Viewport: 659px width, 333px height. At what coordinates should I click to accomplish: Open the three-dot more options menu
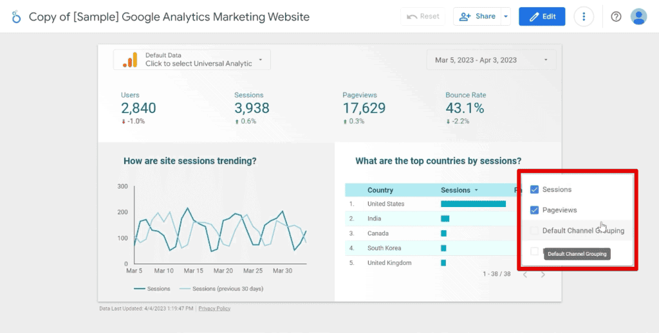click(584, 16)
